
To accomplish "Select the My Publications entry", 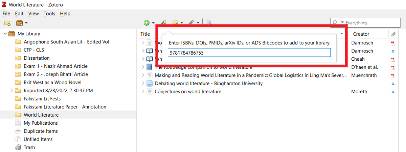I will pos(41,123).
